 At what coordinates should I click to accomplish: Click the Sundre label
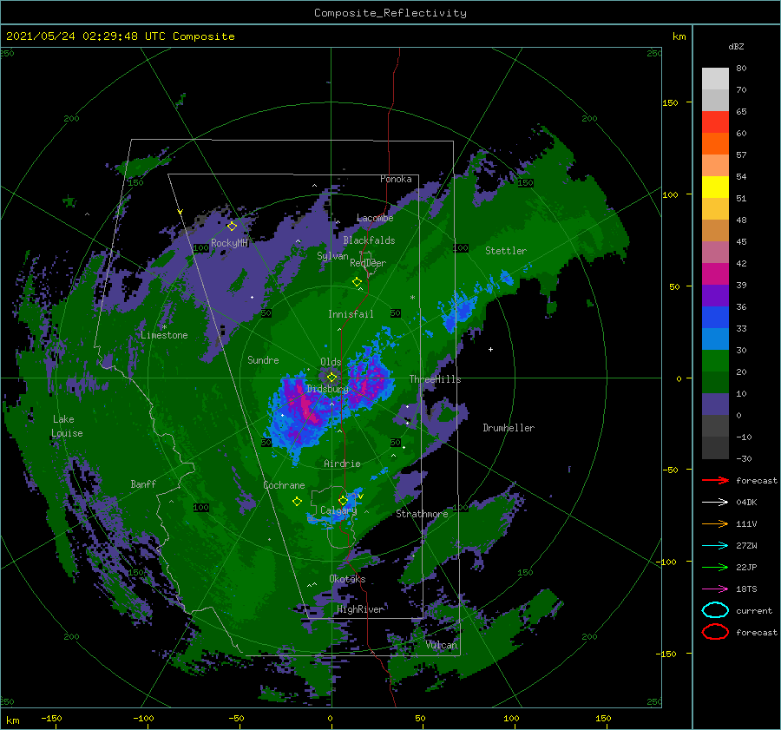coord(263,359)
